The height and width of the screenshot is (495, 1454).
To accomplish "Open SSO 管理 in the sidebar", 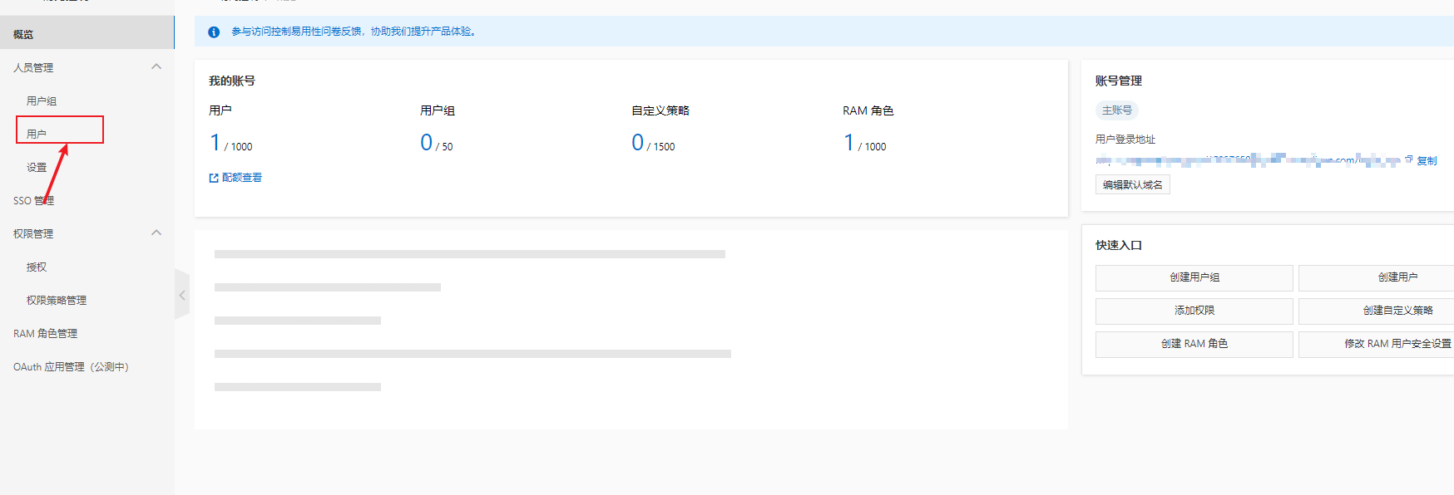I will click(33, 200).
